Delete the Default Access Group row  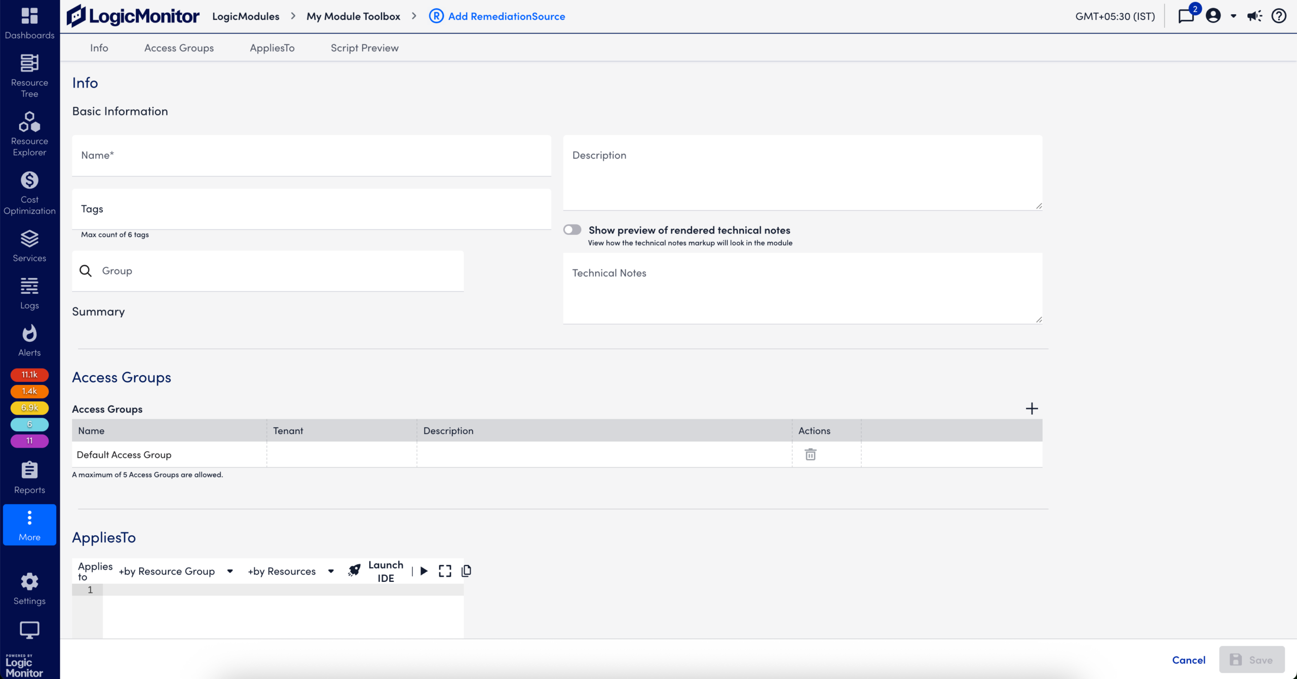[811, 454]
